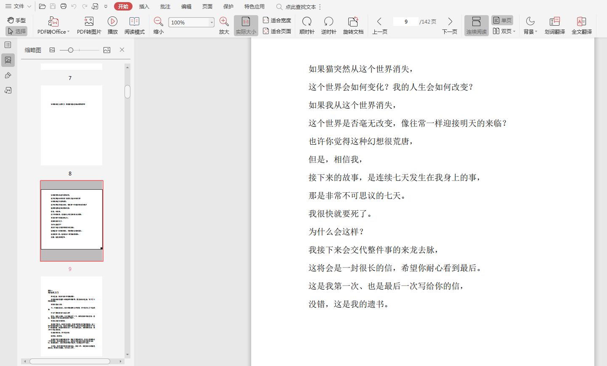Expand the quick access toolbar dropdown arrow
The height and width of the screenshot is (366, 607).
point(106,6)
